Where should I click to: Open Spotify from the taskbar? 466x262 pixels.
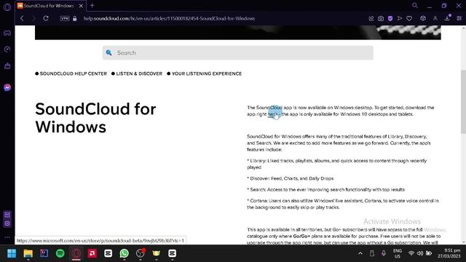click(60, 253)
